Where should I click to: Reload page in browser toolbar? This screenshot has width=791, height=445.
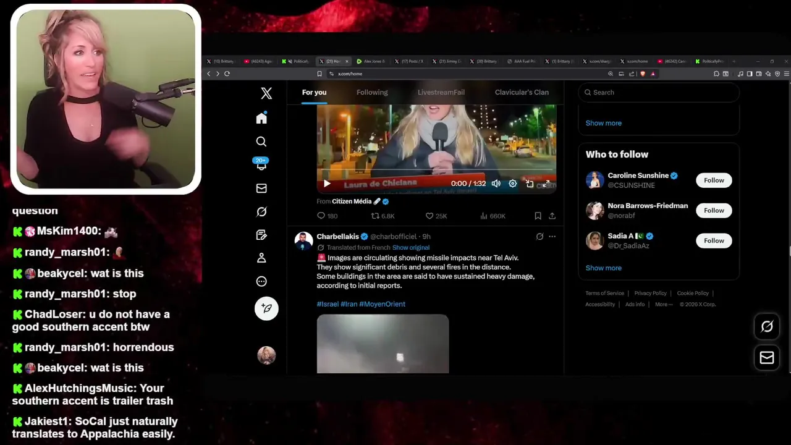227,74
